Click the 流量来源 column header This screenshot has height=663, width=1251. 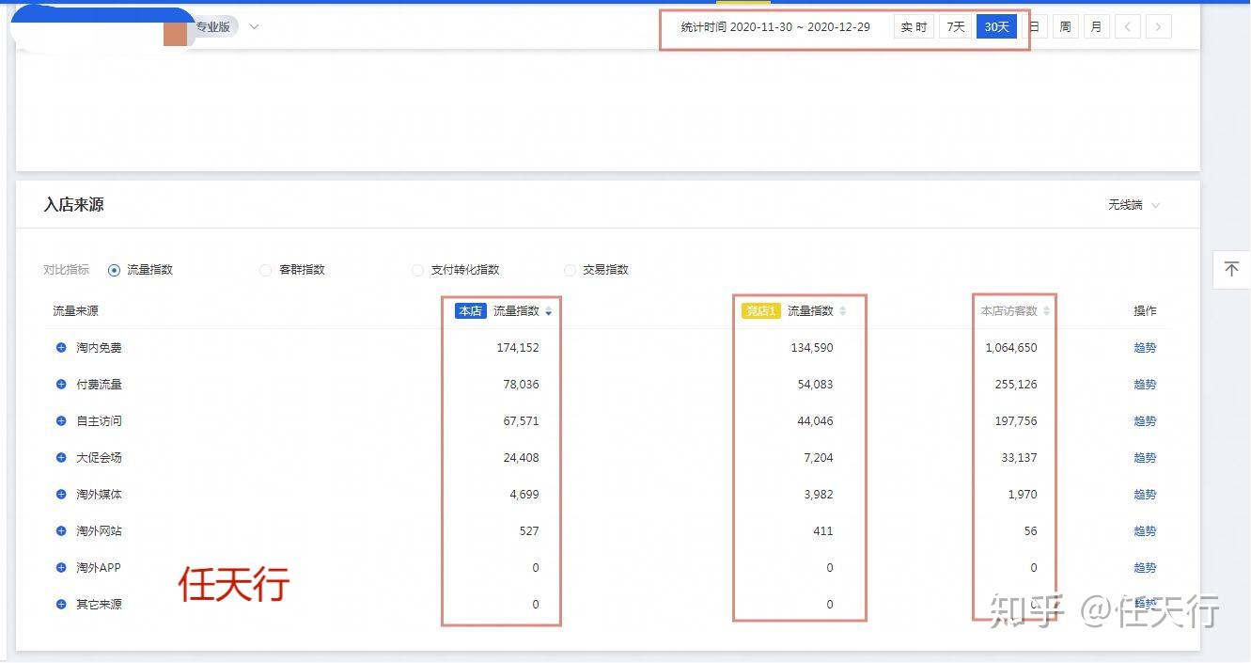[75, 311]
